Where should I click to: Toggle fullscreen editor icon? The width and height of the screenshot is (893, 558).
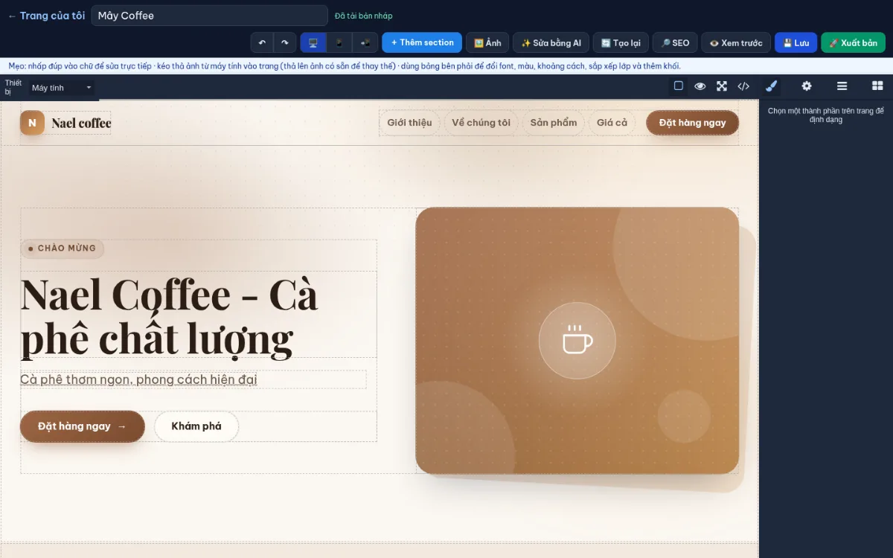click(x=722, y=86)
